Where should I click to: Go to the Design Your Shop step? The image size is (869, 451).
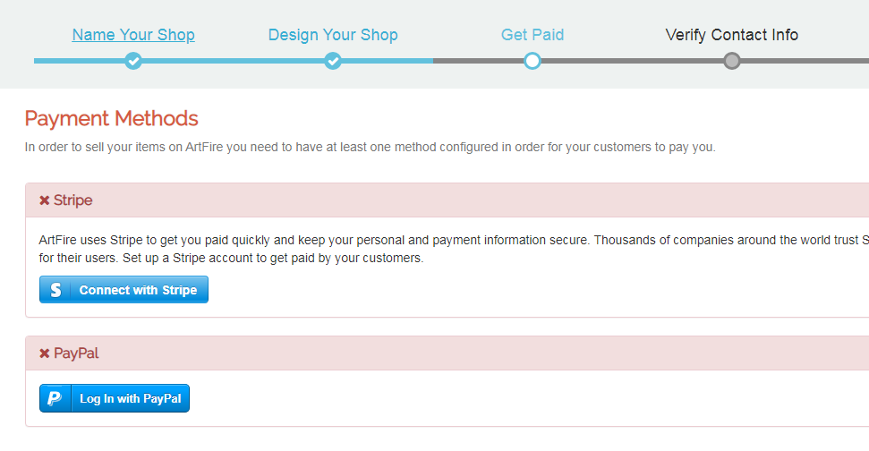(333, 35)
